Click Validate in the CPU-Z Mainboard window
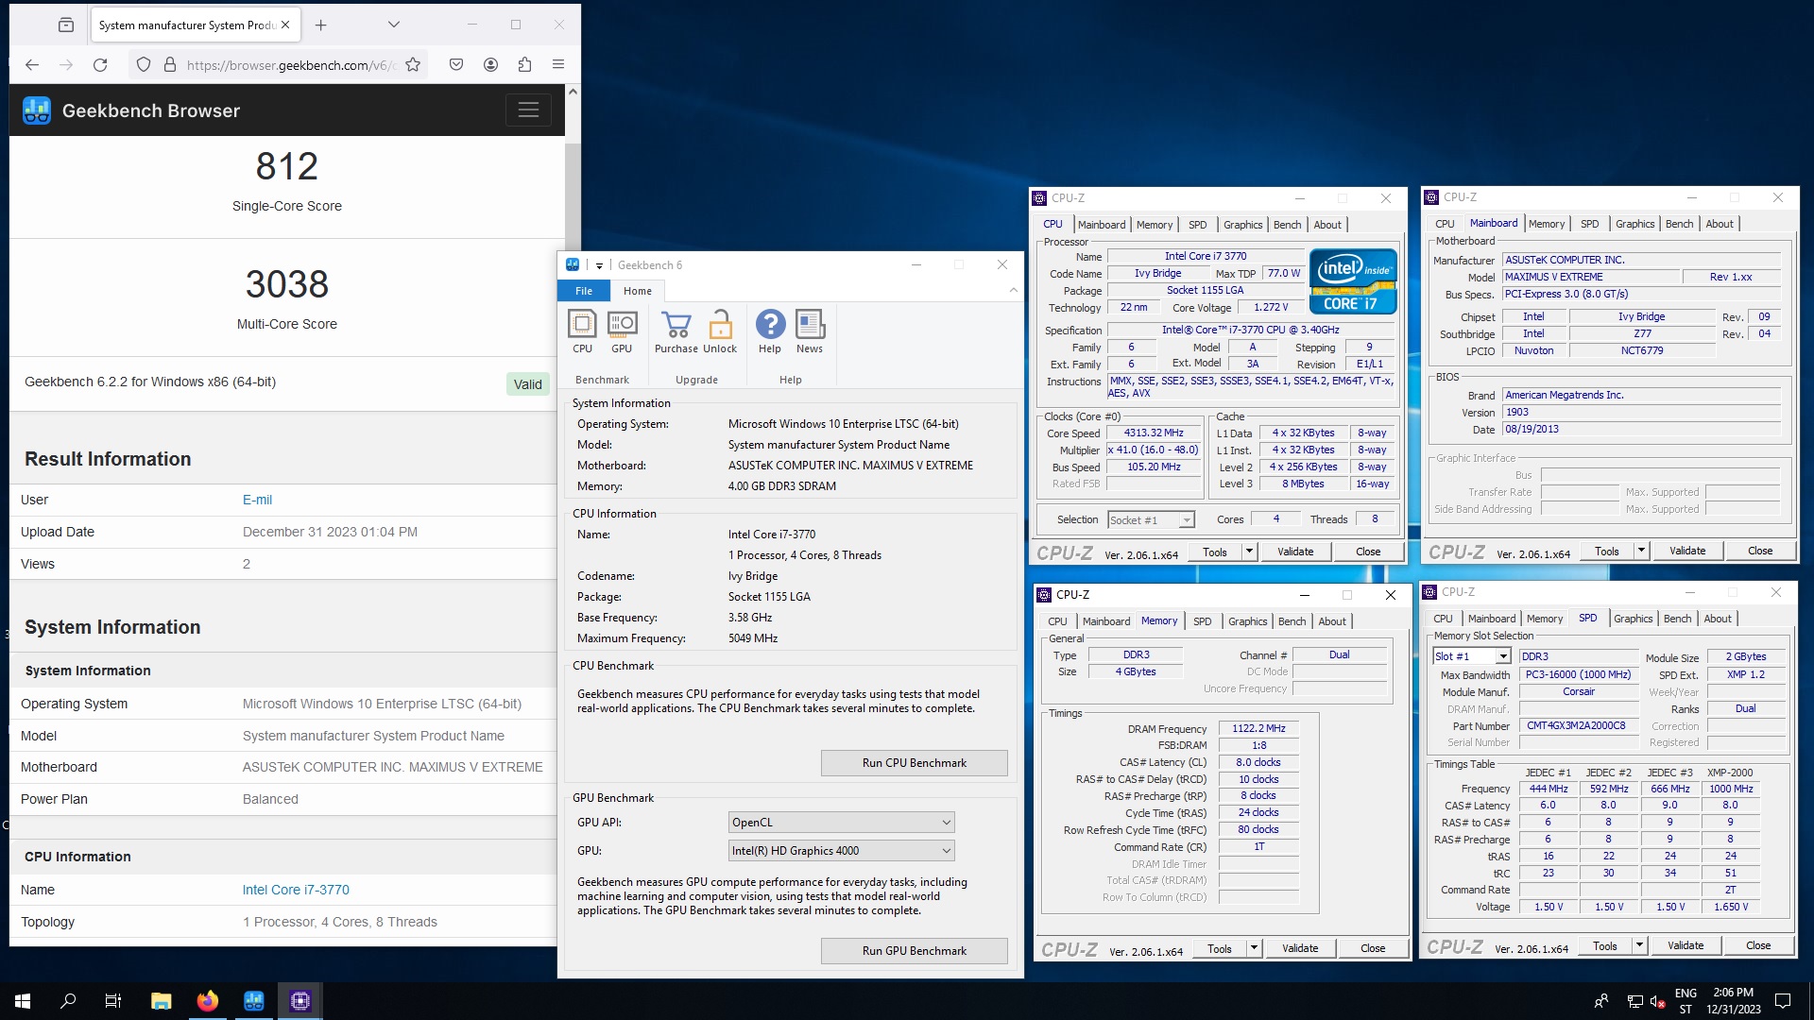The image size is (1814, 1020). (x=1687, y=551)
